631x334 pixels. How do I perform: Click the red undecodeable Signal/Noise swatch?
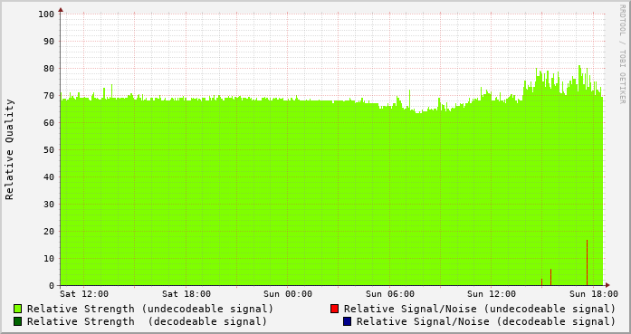pyautogui.click(x=334, y=309)
